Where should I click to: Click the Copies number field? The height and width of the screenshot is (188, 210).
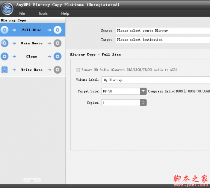click(121, 103)
